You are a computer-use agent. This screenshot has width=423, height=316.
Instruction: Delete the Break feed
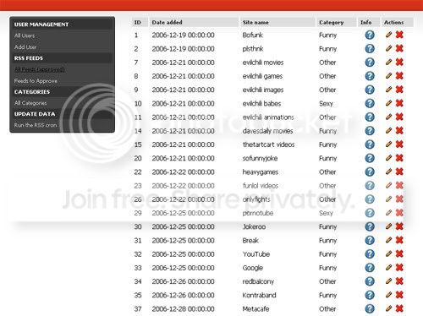[399, 240]
